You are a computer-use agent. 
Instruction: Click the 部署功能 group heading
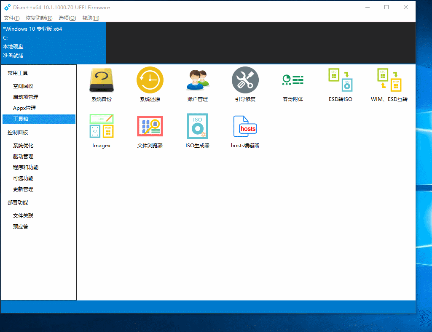point(18,203)
